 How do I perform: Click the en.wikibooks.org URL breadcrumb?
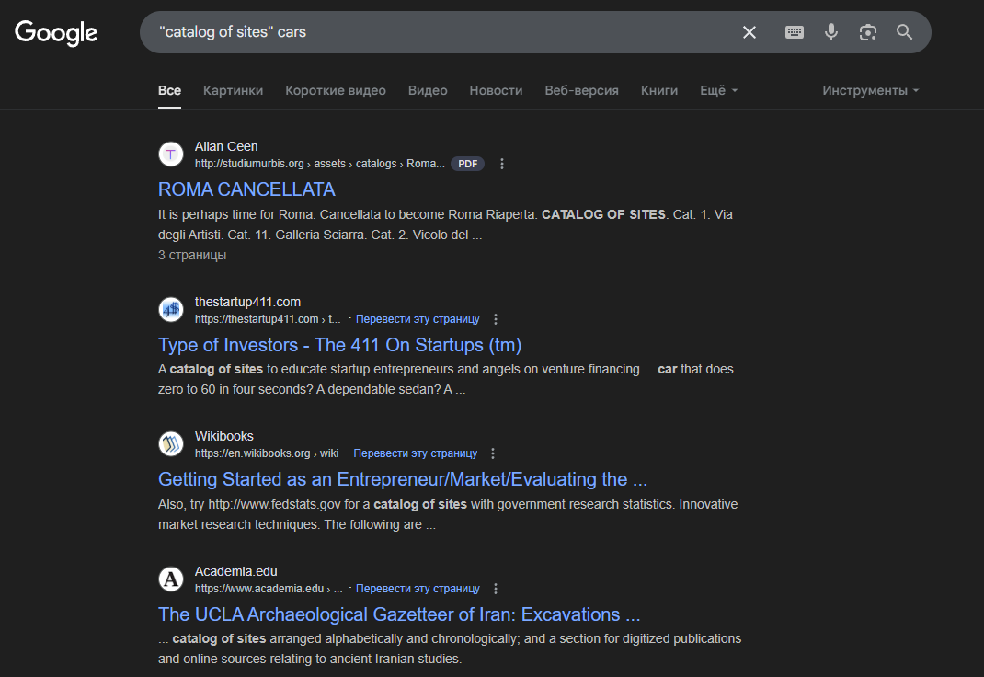point(266,453)
